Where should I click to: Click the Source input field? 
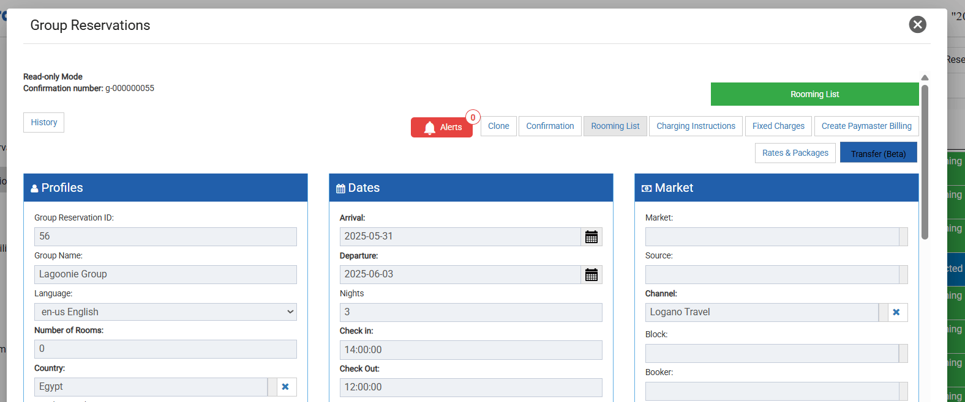772,275
